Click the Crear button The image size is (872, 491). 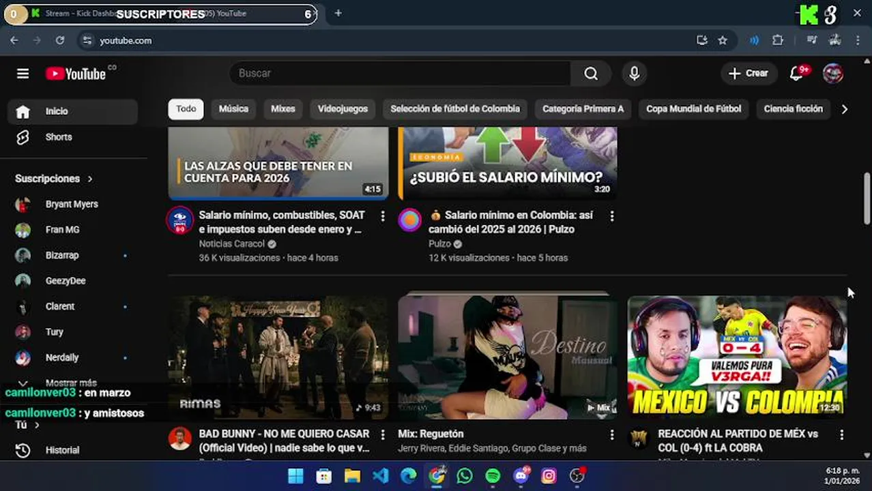click(x=749, y=73)
